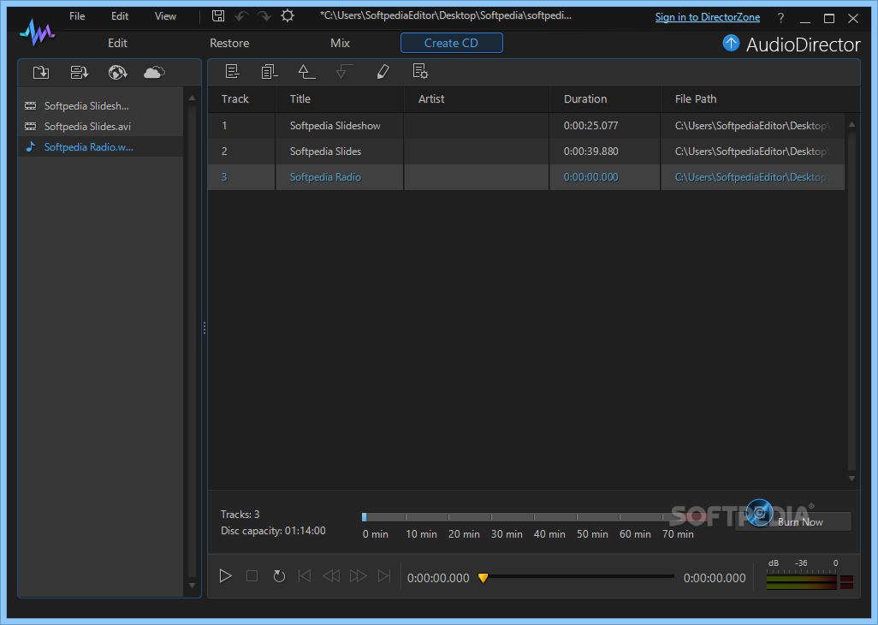Click the duration 0:00:25.077 cell

point(605,126)
